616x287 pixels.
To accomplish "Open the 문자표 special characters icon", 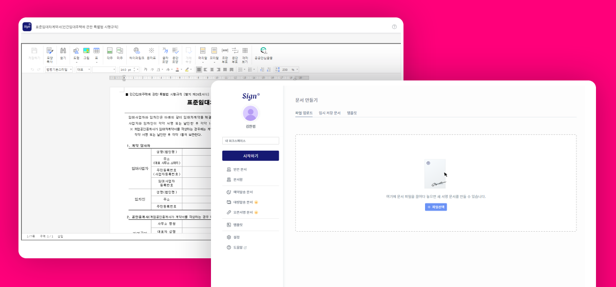I will click(x=151, y=53).
